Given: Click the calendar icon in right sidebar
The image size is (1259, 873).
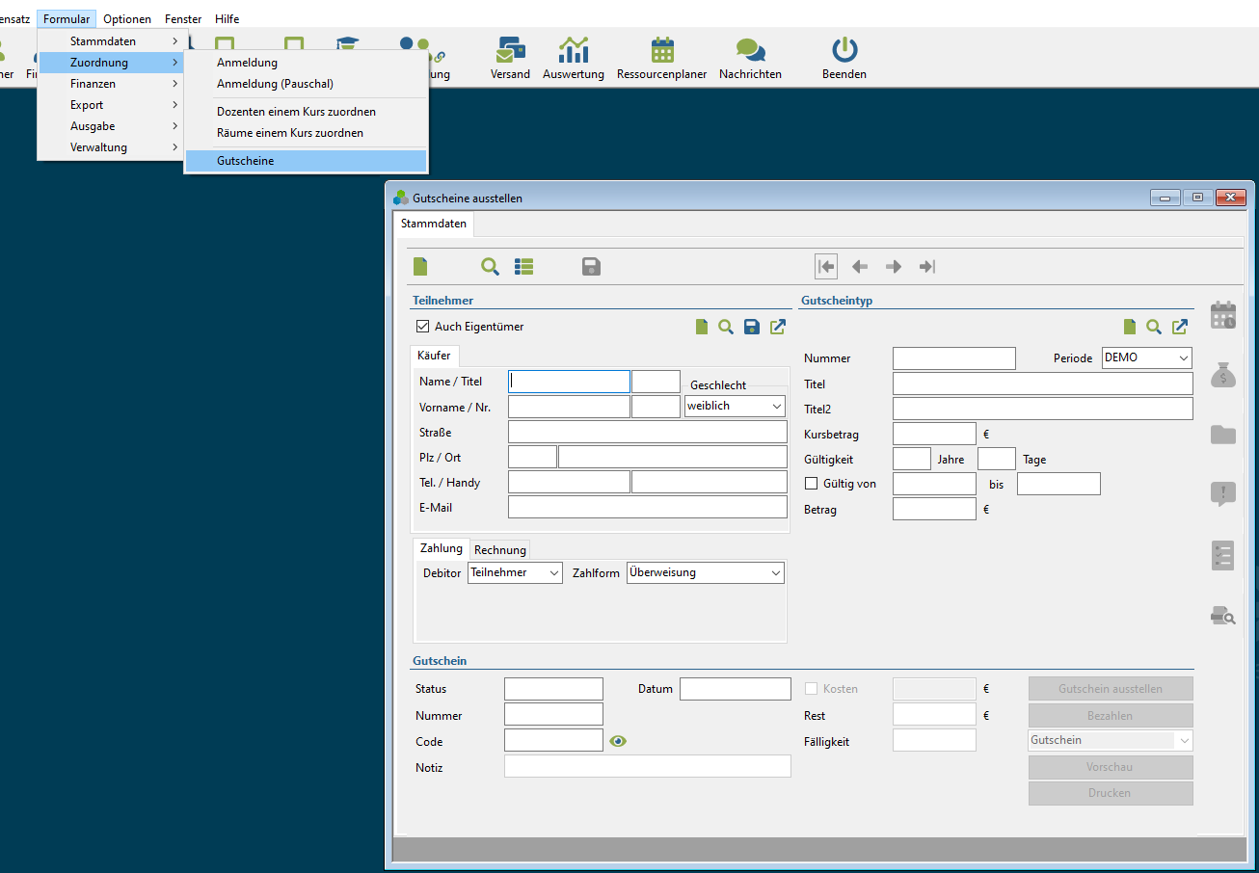Looking at the screenshot, I should point(1223,316).
